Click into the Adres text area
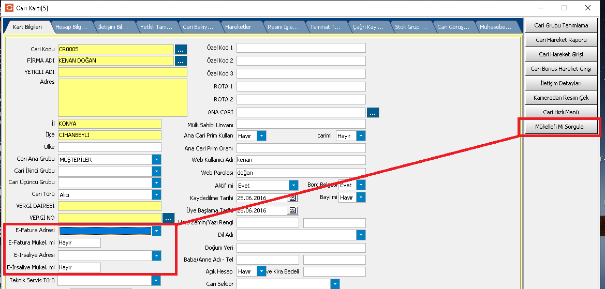The height and width of the screenshot is (289, 605). (122, 98)
